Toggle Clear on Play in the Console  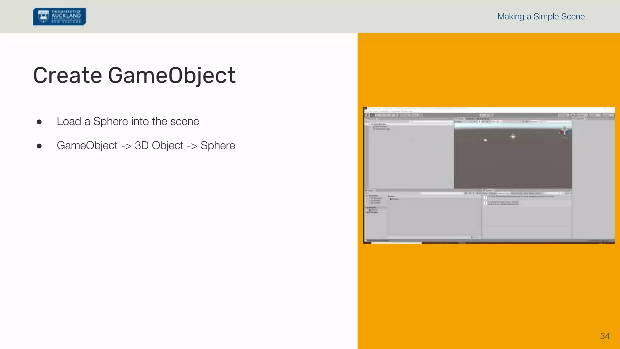pos(503,193)
